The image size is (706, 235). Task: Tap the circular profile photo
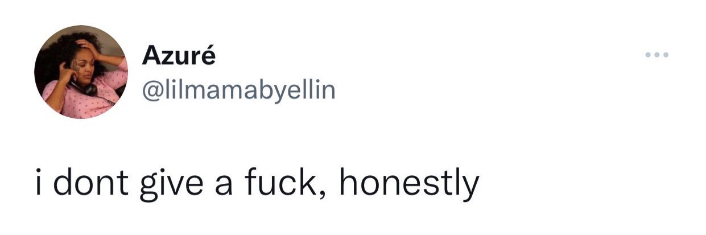click(80, 72)
